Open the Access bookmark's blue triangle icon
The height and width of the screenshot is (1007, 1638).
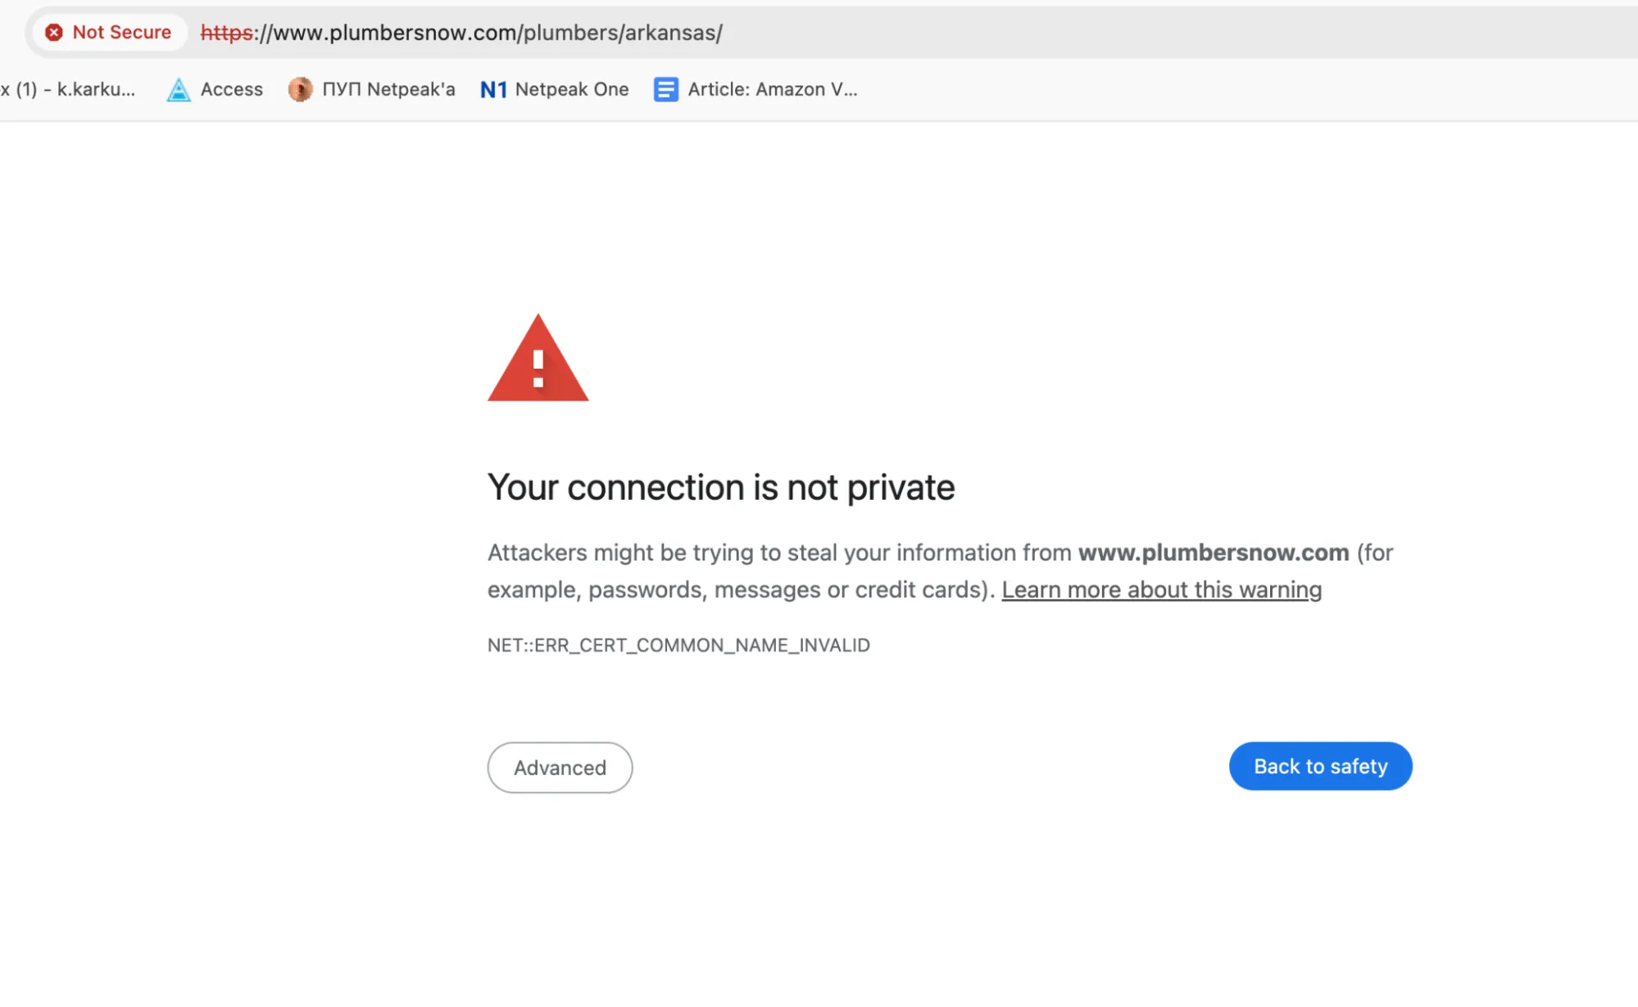178,89
